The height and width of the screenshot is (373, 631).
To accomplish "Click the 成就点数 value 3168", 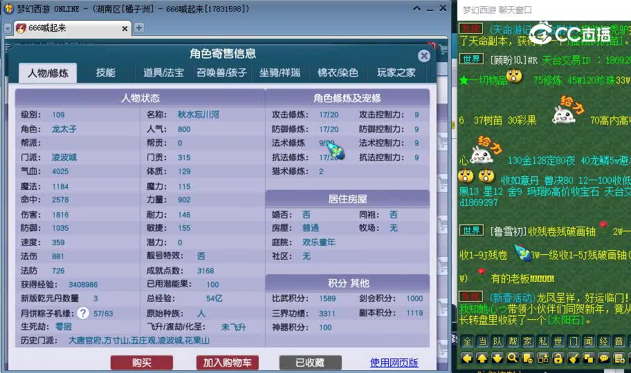I will point(205,271).
